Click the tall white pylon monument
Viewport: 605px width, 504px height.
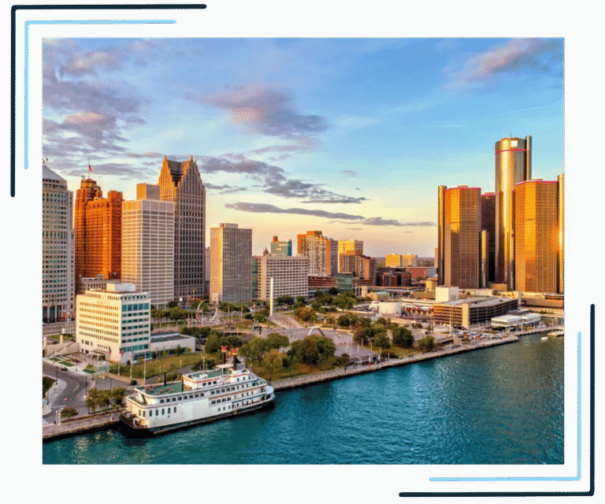(x=271, y=297)
